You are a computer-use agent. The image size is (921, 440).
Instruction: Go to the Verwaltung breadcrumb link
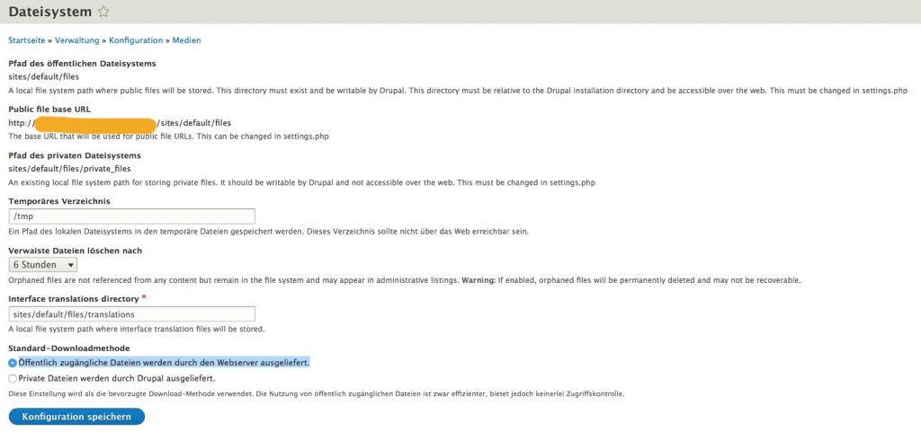pyautogui.click(x=78, y=40)
